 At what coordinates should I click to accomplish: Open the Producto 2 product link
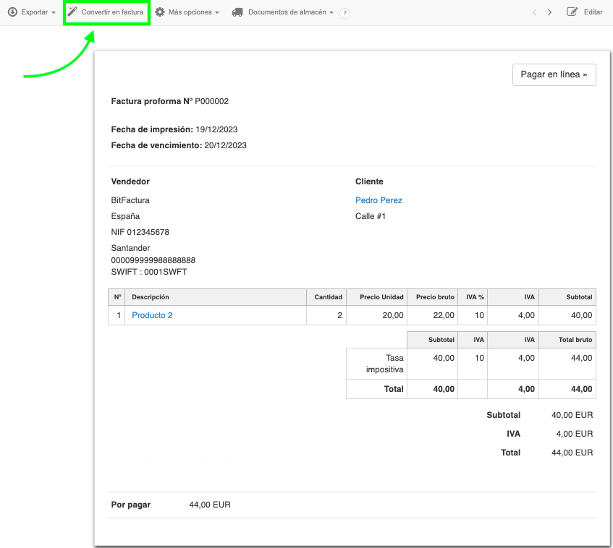(x=152, y=315)
